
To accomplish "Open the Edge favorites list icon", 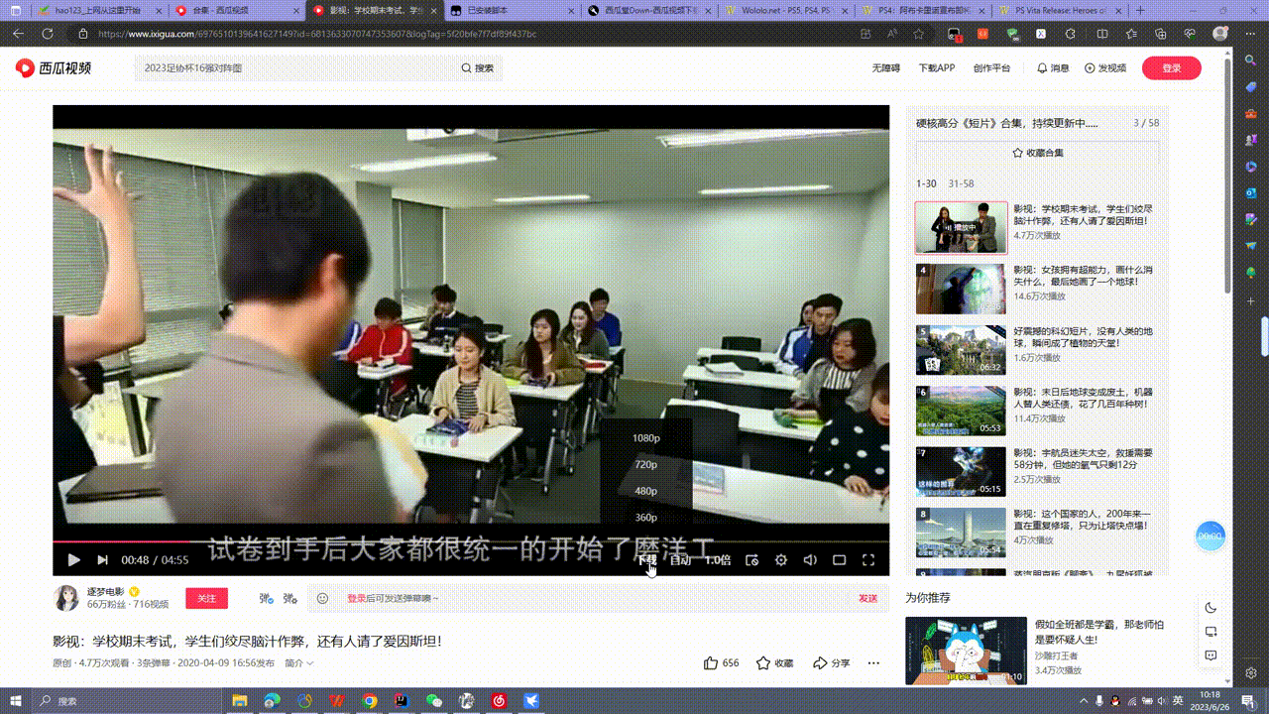I will click(1132, 33).
